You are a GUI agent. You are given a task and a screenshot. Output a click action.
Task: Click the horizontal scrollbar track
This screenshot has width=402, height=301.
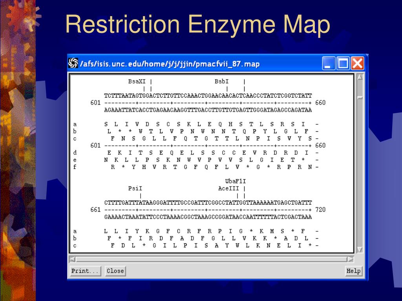[x=211, y=259]
